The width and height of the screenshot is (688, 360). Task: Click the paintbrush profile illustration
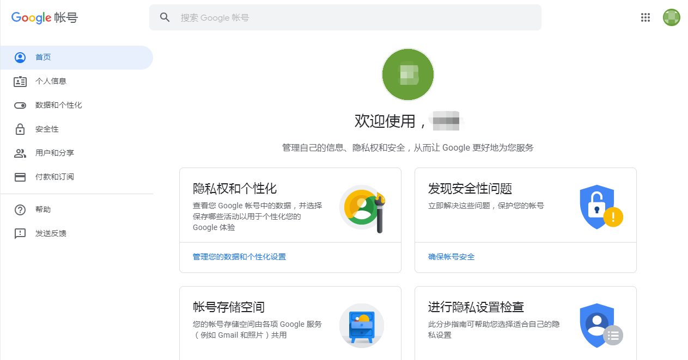363,208
